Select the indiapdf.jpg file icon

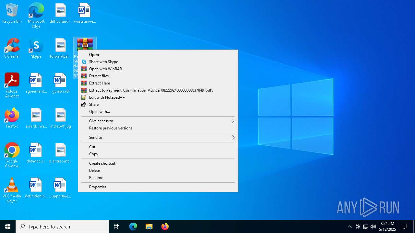pos(60,118)
